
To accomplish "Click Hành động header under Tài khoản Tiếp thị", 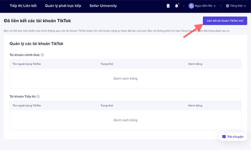I will (195, 105).
